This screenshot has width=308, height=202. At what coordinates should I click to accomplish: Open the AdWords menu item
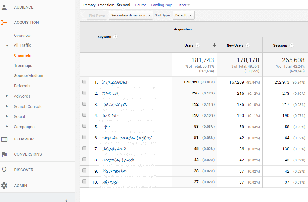coord(22,96)
